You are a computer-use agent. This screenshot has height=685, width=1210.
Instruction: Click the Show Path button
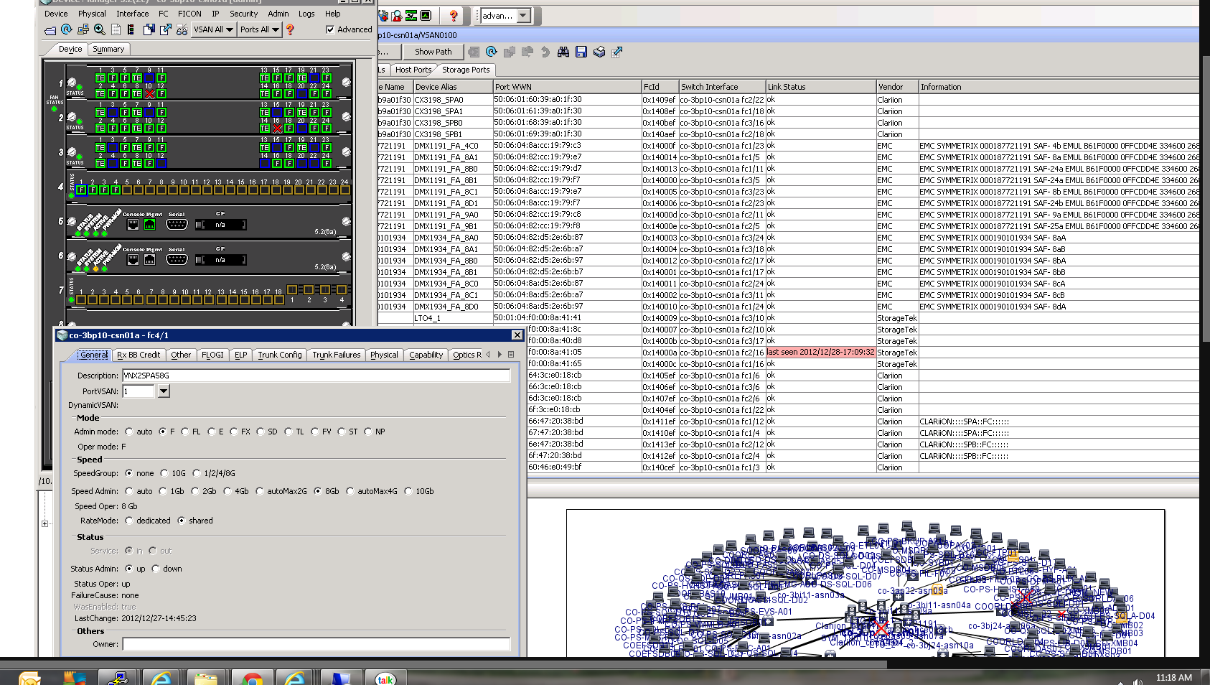coord(433,52)
